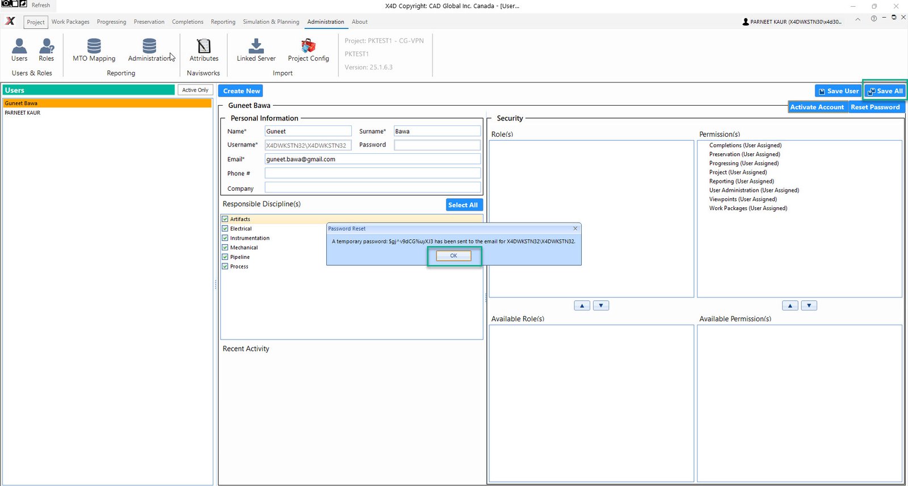Open Reporting Administration database icon
Viewport: 908px width, 486px height.
point(149,47)
